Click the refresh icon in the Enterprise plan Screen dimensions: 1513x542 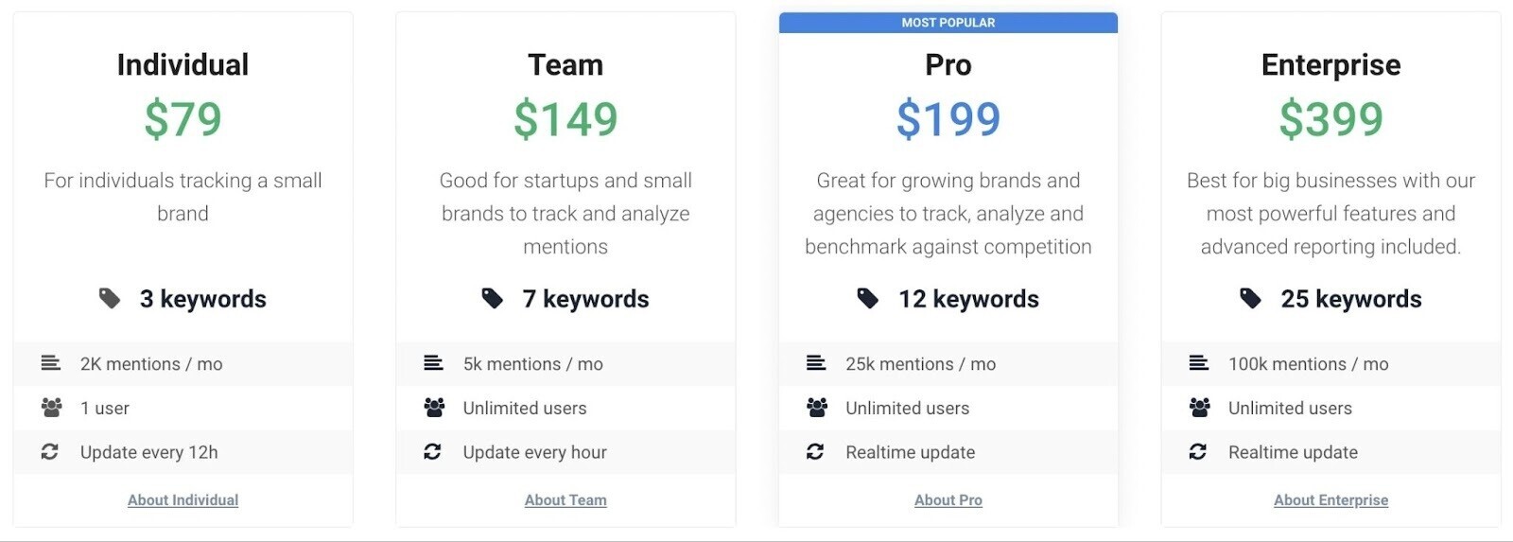pyautogui.click(x=1198, y=452)
